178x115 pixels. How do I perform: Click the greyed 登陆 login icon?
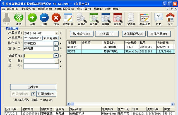(x=6, y=19)
